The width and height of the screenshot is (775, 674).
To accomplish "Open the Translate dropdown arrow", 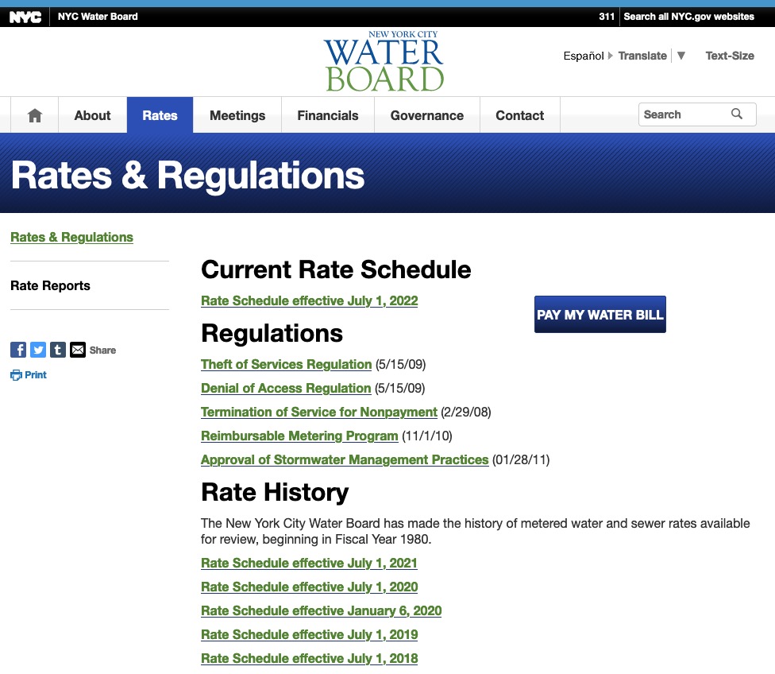I will (681, 56).
